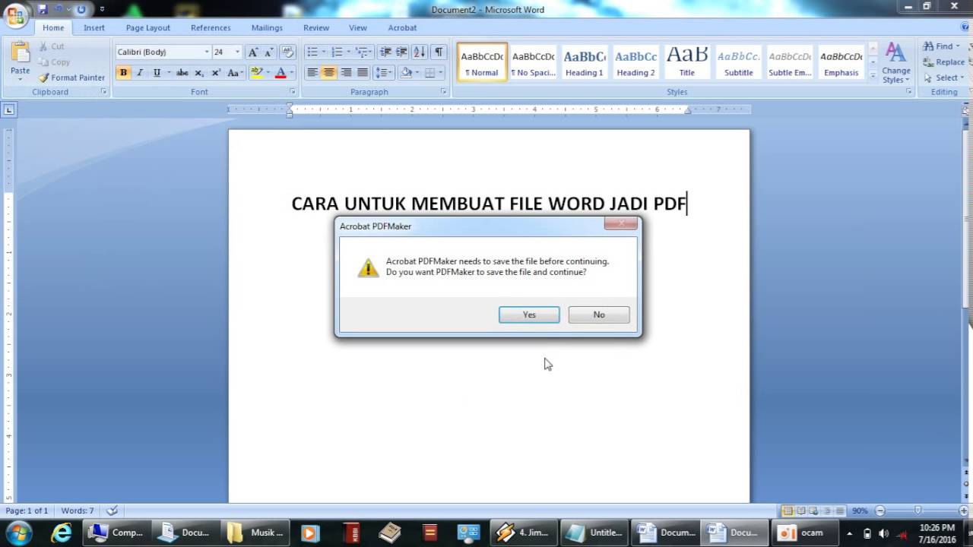
Task: Switch to the References tab
Action: coord(211,27)
